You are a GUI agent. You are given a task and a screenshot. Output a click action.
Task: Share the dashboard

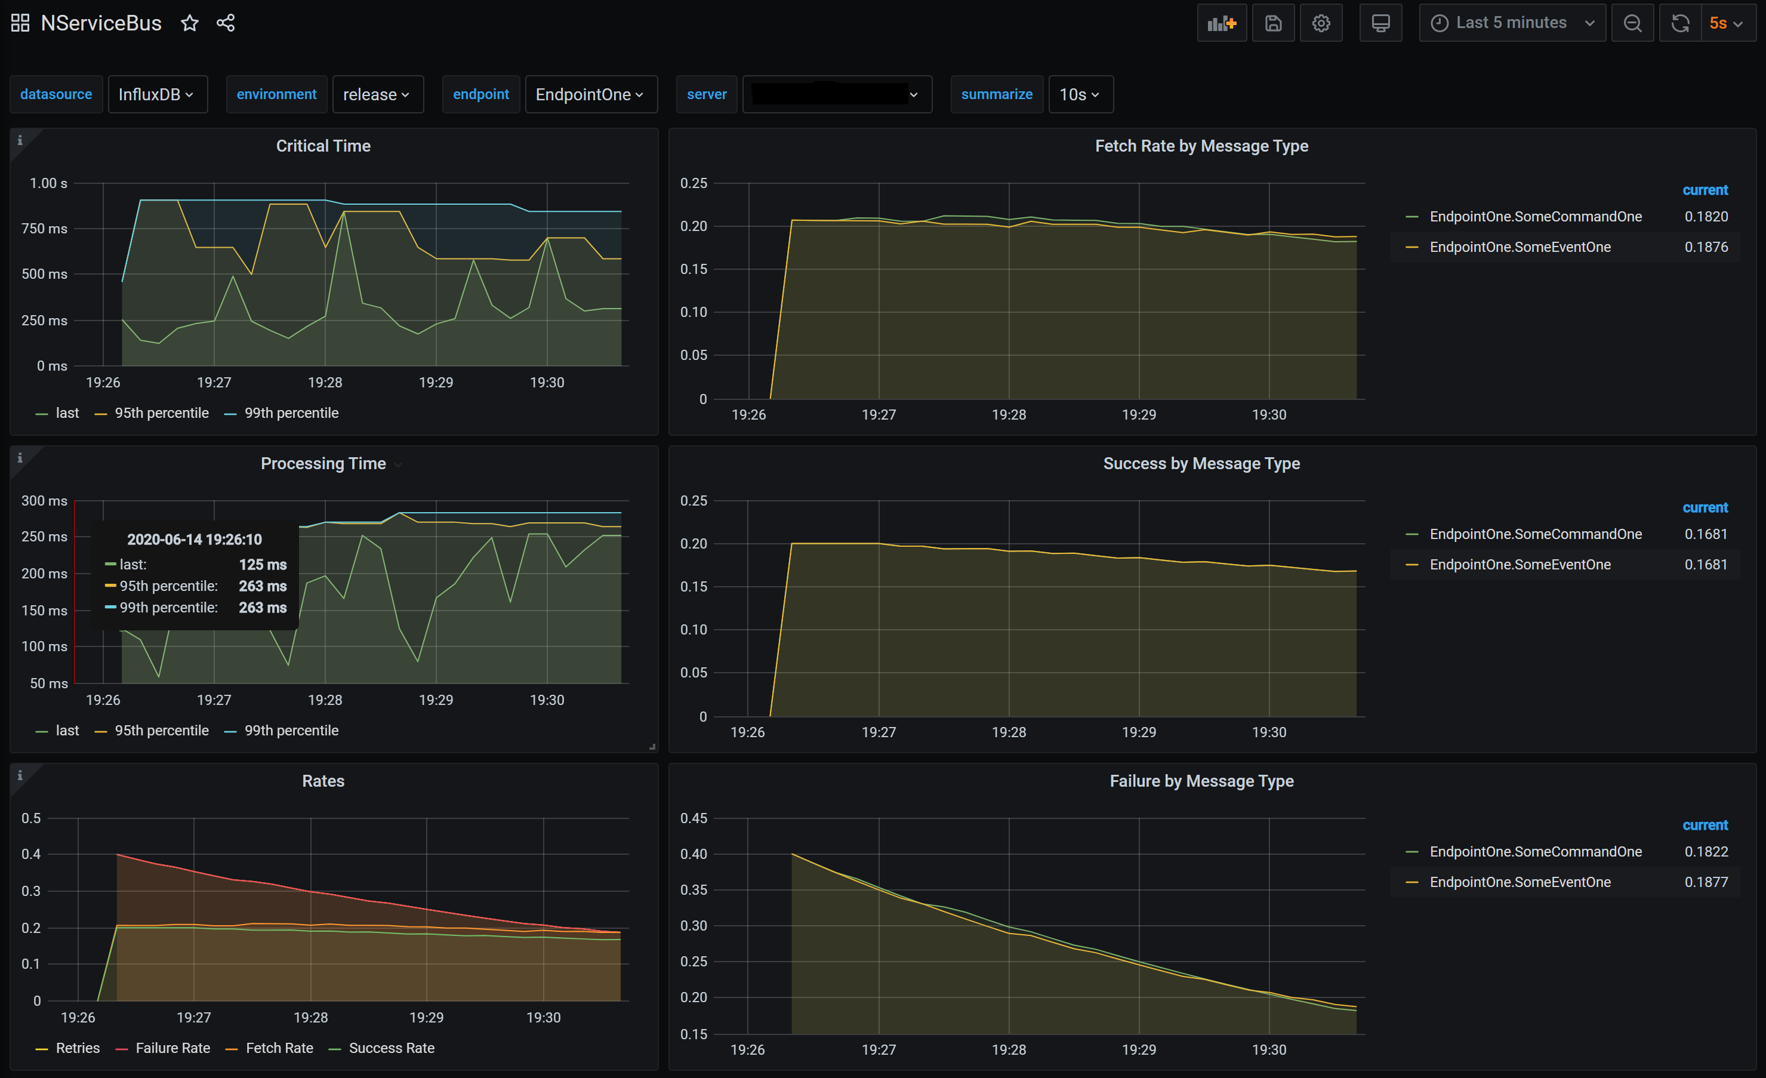[226, 23]
